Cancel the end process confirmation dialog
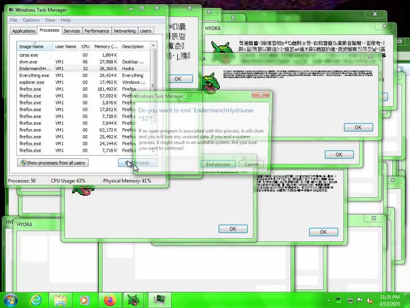 click(251, 164)
